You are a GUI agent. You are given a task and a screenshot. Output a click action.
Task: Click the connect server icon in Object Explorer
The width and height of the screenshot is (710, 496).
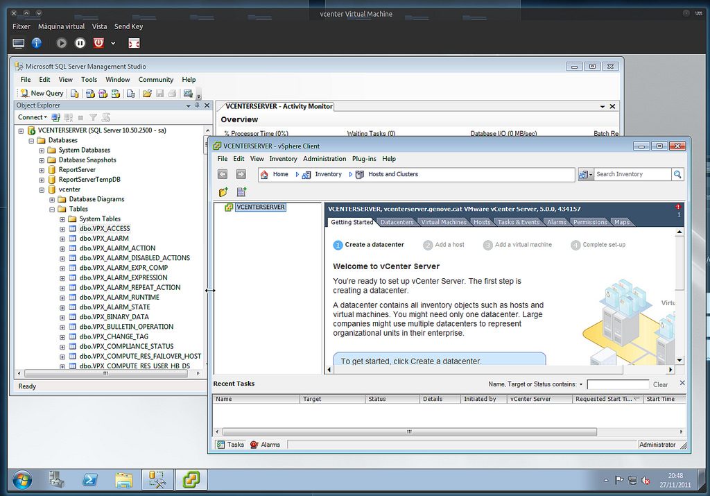point(55,117)
